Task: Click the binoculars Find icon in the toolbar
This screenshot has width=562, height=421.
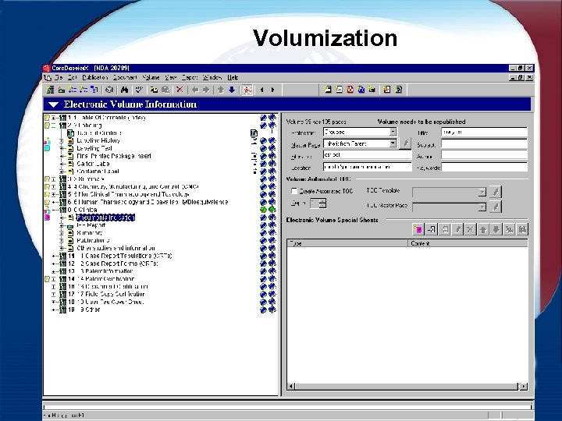Action: (x=125, y=90)
